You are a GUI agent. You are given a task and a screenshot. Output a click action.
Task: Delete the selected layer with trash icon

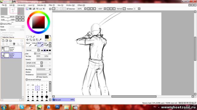pos(14,44)
